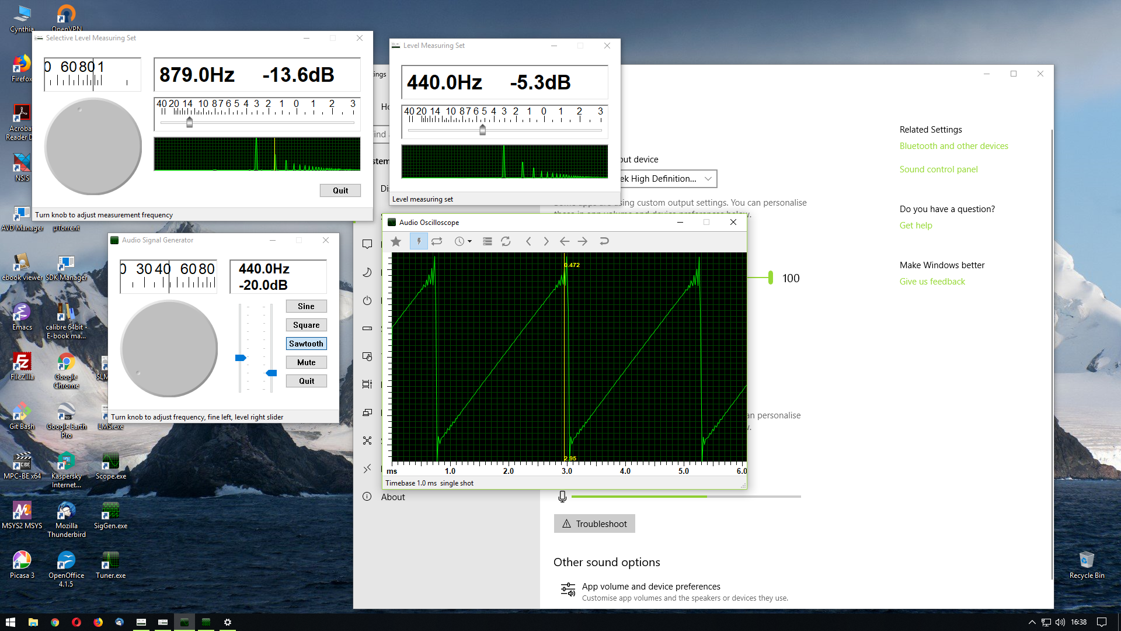The width and height of the screenshot is (1121, 631).
Task: Click the Notifications icon in Settings sidebar
Action: point(367,244)
